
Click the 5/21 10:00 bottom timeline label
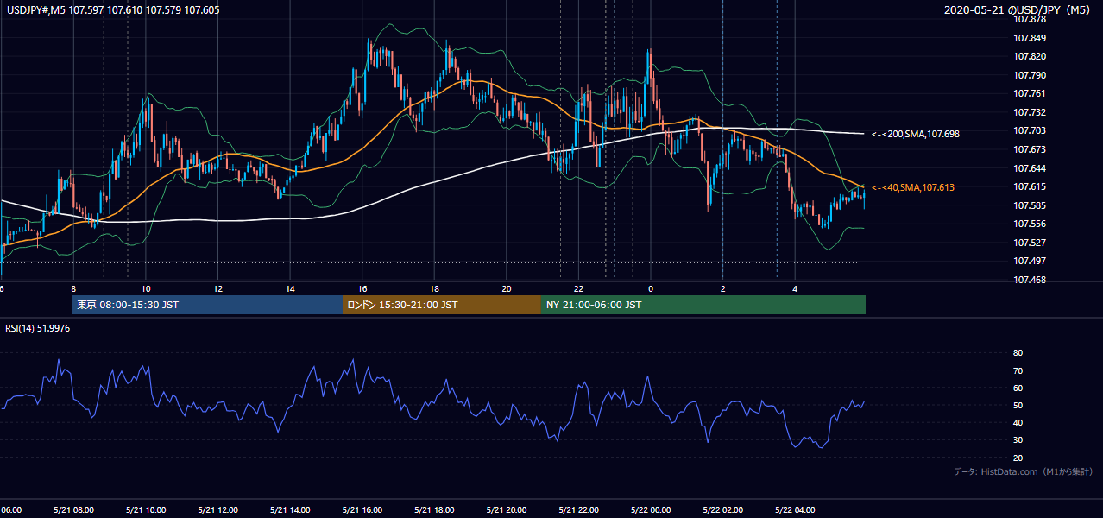(145, 509)
